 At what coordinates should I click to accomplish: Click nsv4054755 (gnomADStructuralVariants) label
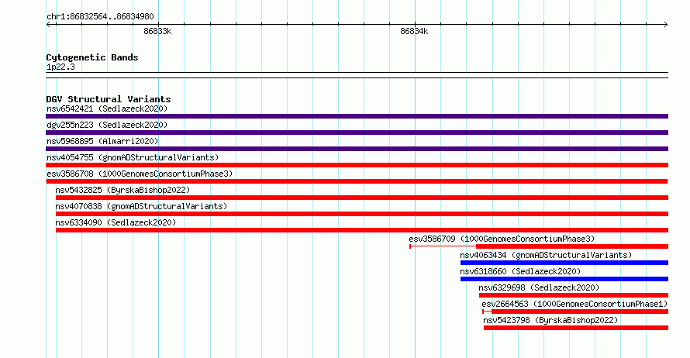click(x=133, y=157)
